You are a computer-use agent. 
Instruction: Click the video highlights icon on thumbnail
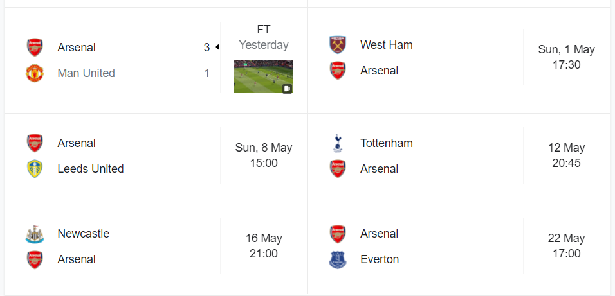(x=287, y=89)
